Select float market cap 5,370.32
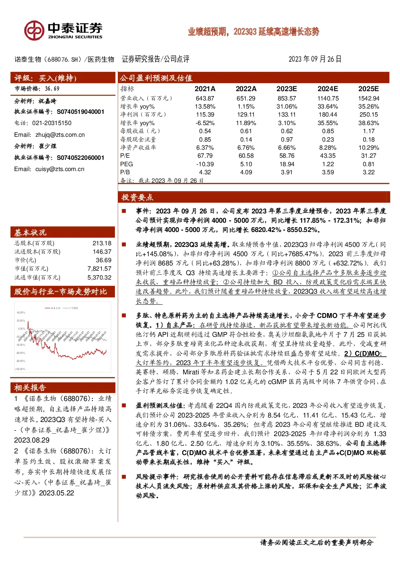This screenshot has width=400, height=566. 100,278
